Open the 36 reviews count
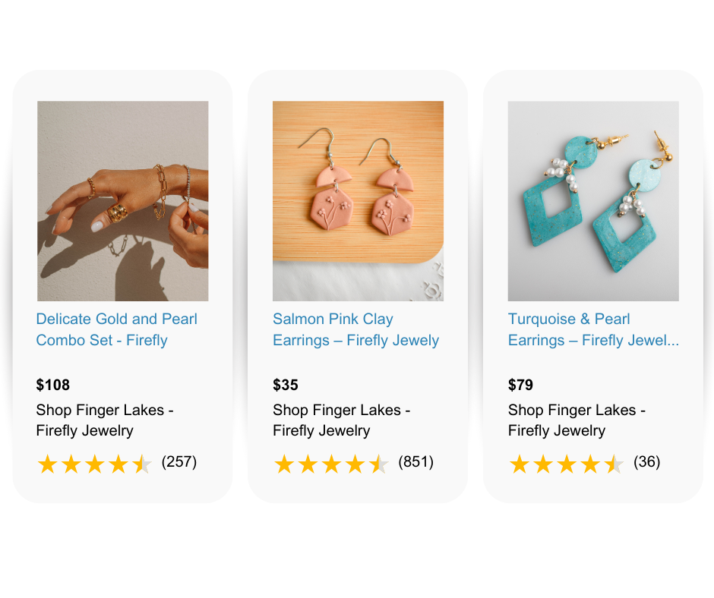The width and height of the screenshot is (714, 598). pyautogui.click(x=646, y=461)
